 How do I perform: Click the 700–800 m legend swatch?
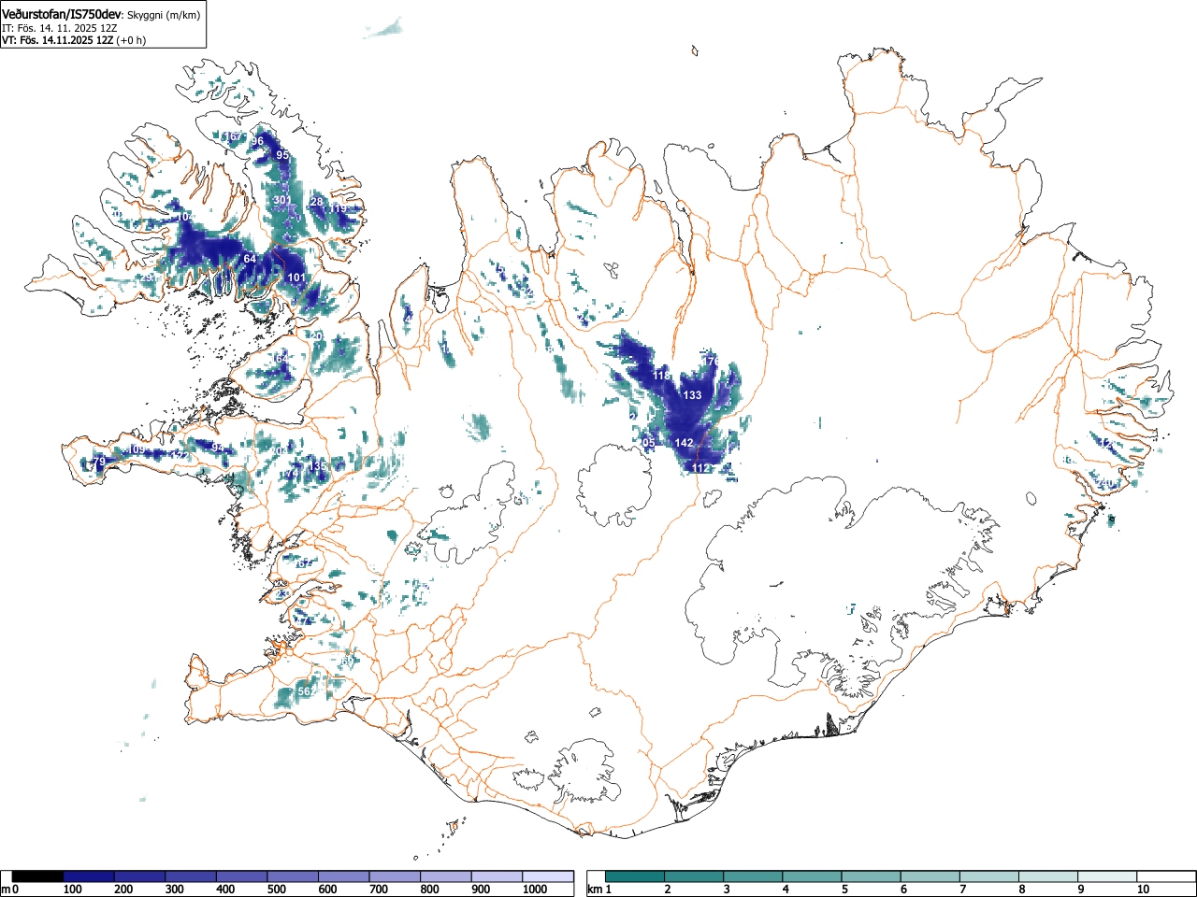click(x=395, y=876)
